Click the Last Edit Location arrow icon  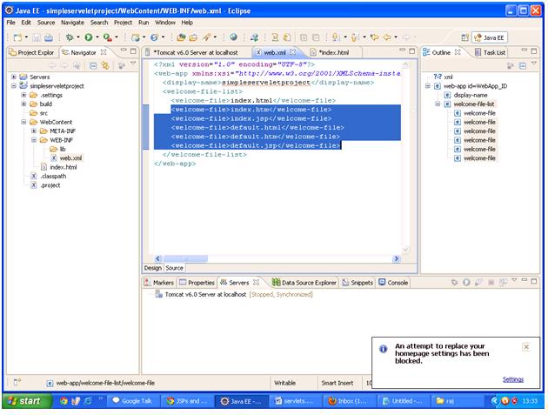tap(374, 37)
